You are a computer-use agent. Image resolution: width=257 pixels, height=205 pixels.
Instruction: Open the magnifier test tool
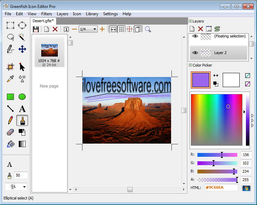(148, 29)
